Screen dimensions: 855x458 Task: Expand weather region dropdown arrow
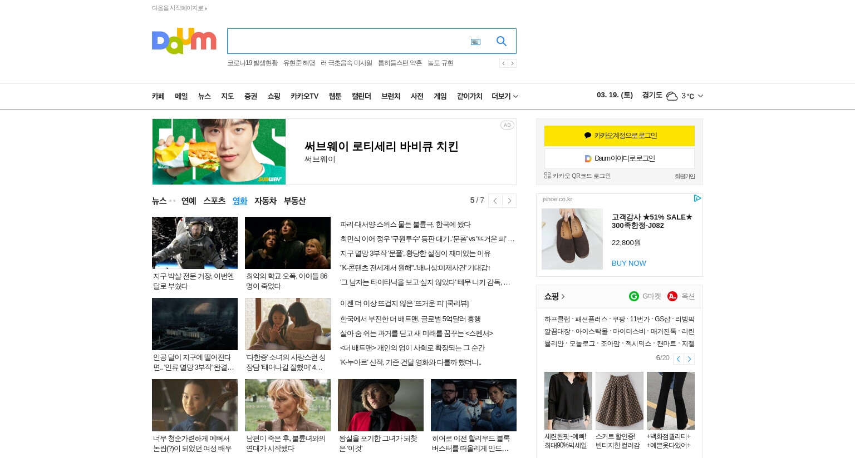pos(700,96)
